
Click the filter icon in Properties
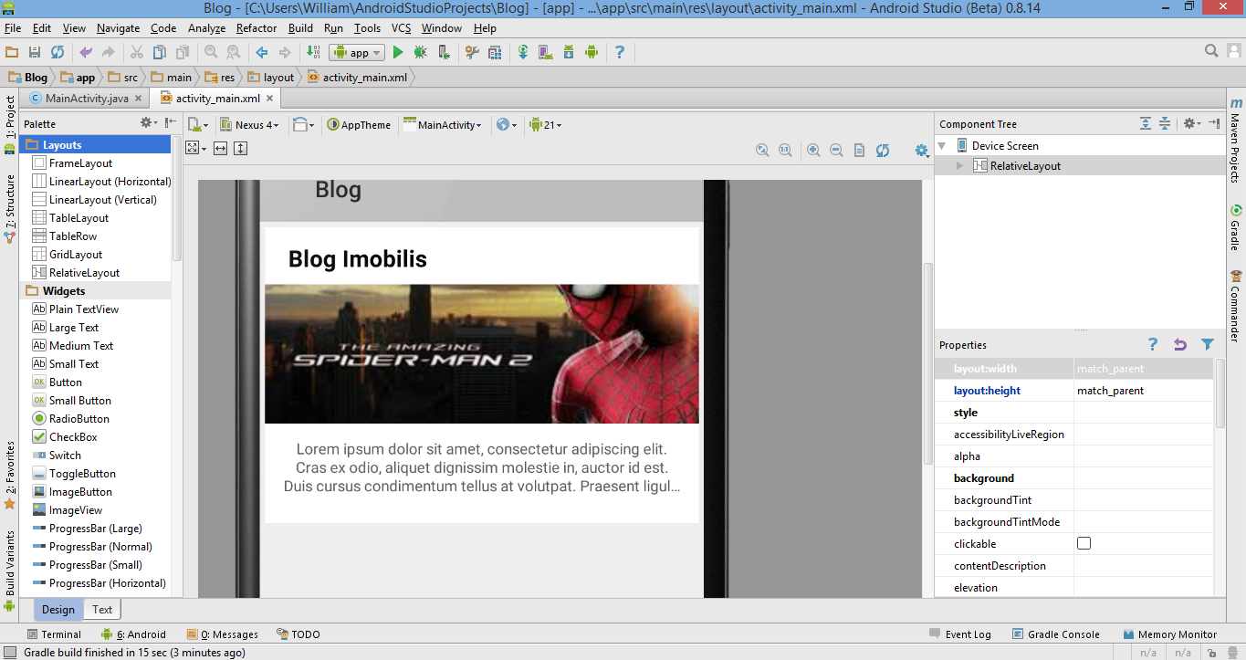(1208, 345)
